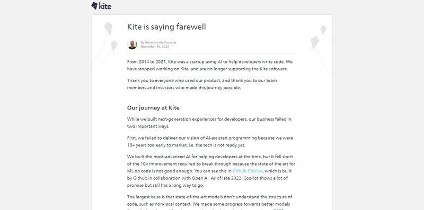Select the "By Adam Smith, Founder" byline
Image resolution: width=424 pixels, height=210 pixels.
click(x=158, y=42)
